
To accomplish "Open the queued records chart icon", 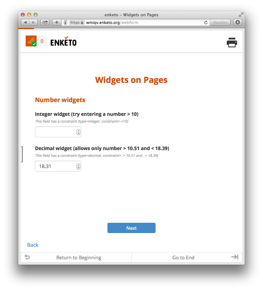I will coord(31,41).
